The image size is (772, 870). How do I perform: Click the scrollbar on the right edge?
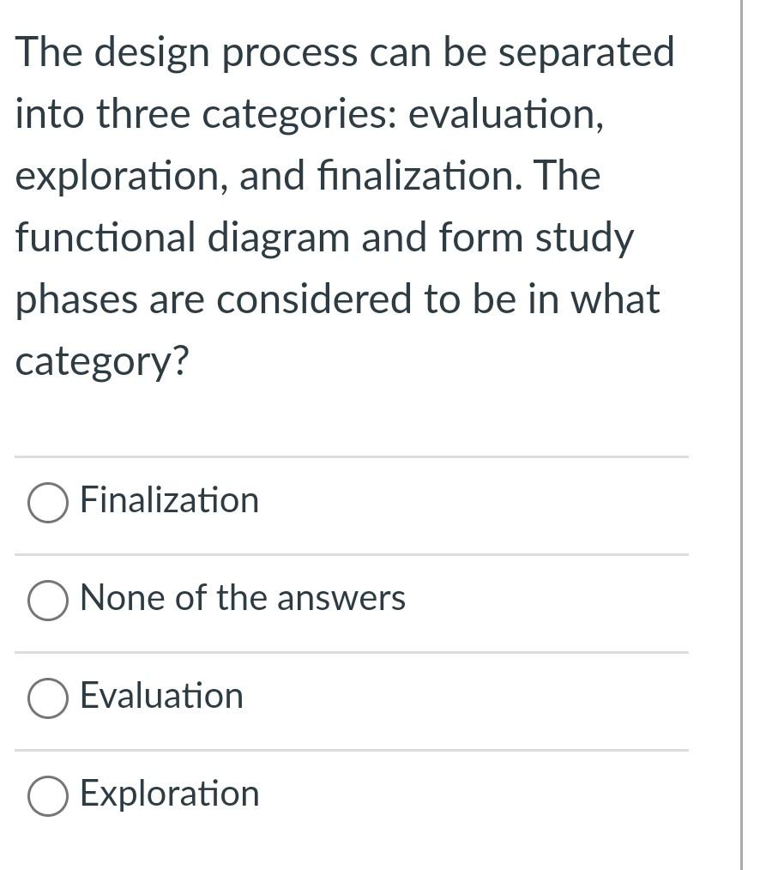point(743,429)
